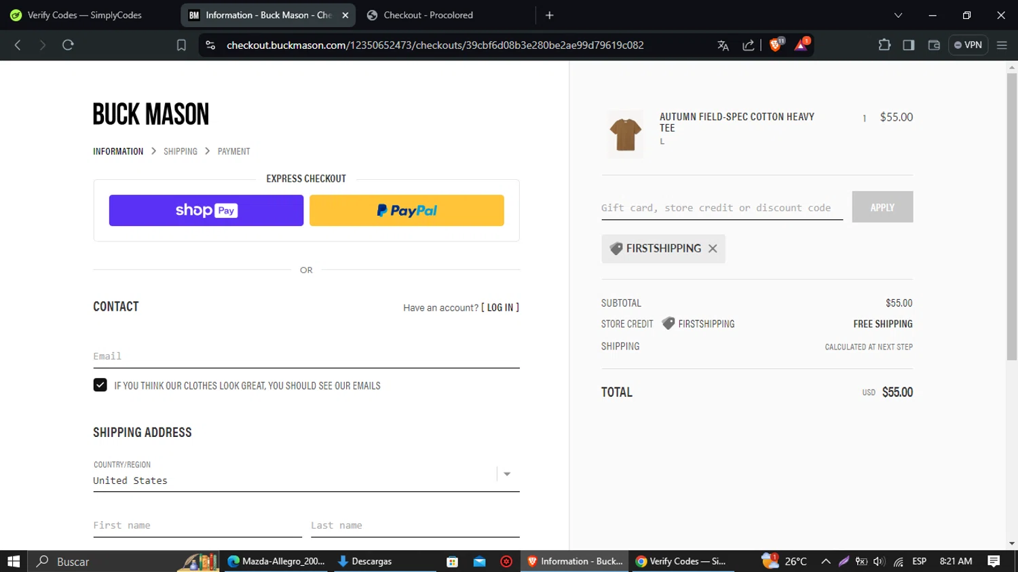1018x572 pixels.
Task: Switch to Verify Codes — SimplyCodes tab
Action: click(84, 15)
